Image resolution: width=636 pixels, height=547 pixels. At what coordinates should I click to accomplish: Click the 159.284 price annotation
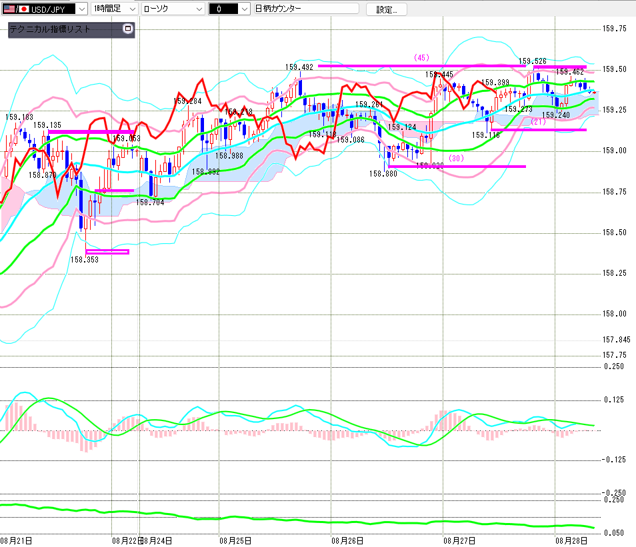[x=187, y=101]
